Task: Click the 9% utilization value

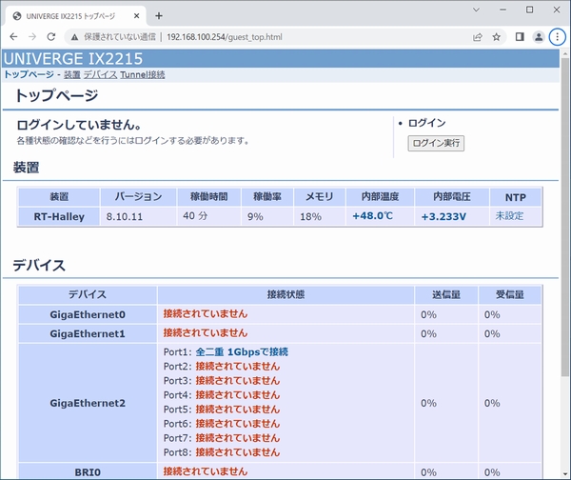Action: tap(255, 217)
